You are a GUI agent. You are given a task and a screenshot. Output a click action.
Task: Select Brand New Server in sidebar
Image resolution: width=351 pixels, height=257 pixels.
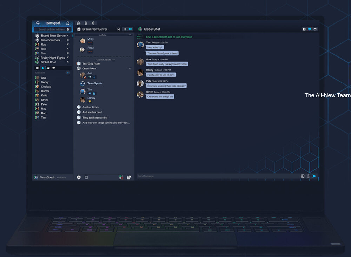51,35
